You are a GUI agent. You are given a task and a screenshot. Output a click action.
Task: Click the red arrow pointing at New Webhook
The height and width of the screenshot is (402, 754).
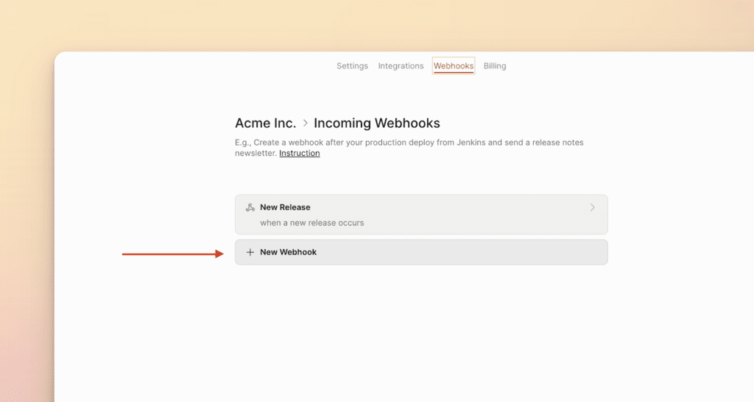(x=169, y=254)
